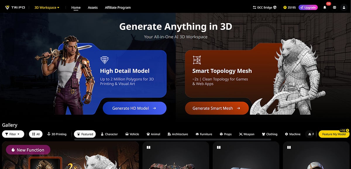Viewport: 351px width, 169px height.
Task: Select the Clothing category
Action: point(269,134)
